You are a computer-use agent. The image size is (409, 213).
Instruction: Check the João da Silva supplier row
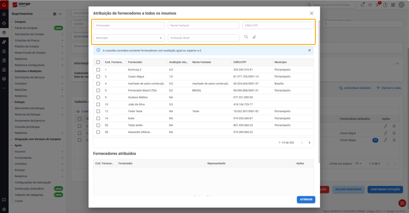pos(98,104)
